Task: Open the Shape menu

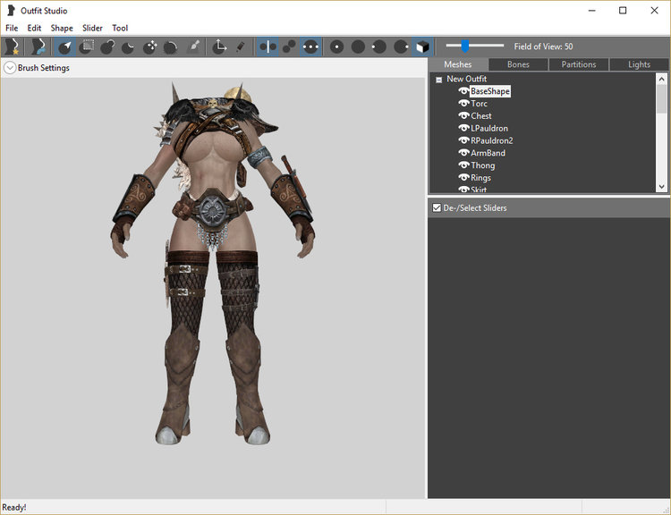Action: point(62,29)
